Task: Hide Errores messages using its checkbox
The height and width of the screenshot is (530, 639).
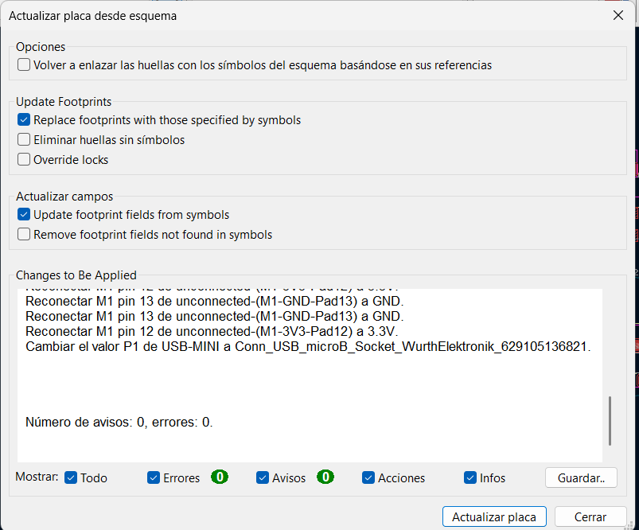Action: click(x=154, y=477)
